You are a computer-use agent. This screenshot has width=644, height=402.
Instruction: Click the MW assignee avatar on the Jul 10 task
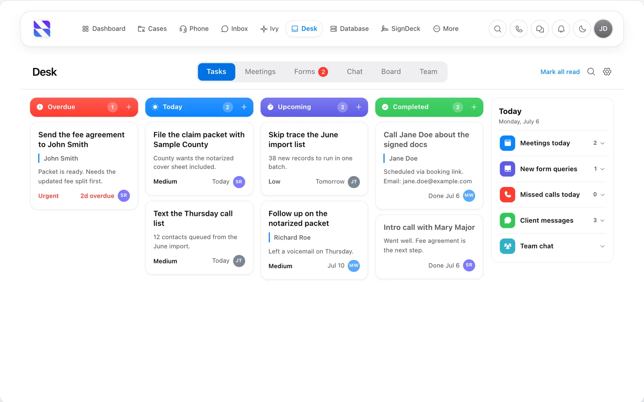point(354,266)
